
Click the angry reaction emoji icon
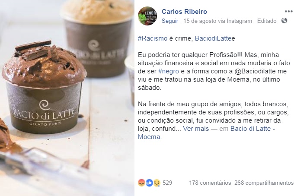141,183
